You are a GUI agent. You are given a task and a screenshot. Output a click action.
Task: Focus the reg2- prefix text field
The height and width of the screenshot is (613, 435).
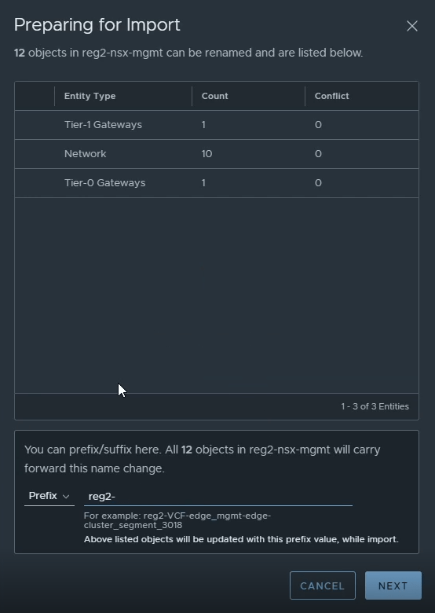pos(217,497)
